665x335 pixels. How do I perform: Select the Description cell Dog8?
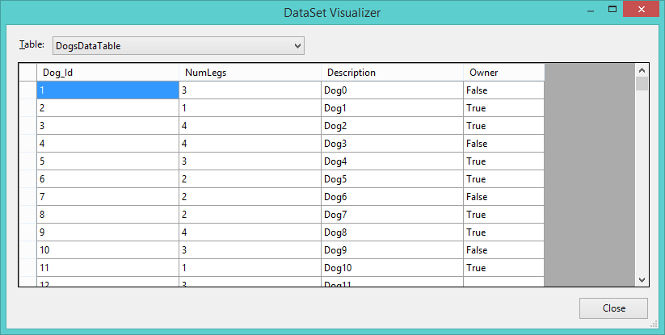coord(392,232)
